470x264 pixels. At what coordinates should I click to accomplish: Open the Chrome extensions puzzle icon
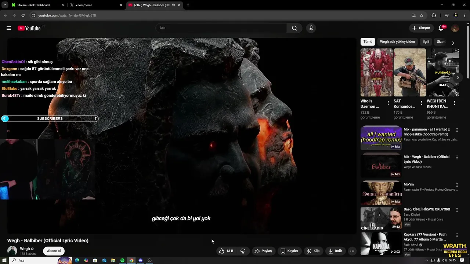pos(434,15)
